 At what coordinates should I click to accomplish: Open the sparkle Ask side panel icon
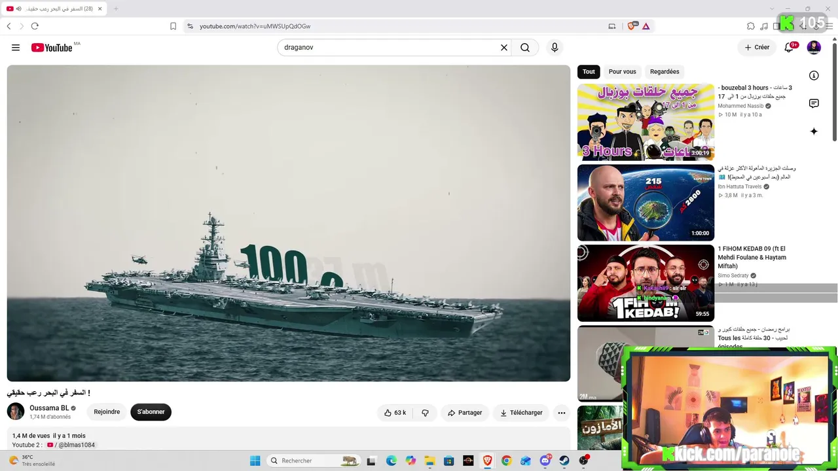point(814,131)
